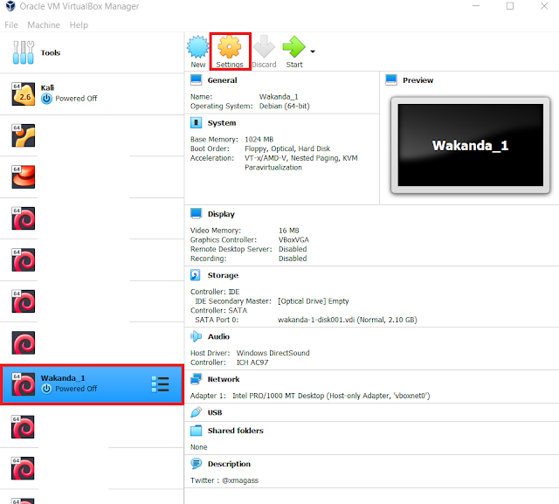Open the USB section header
The image size is (559, 504).
click(x=215, y=412)
